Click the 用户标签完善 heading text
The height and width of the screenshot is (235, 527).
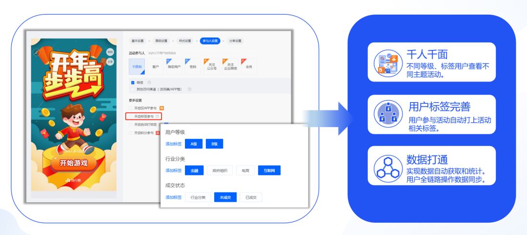pos(439,107)
